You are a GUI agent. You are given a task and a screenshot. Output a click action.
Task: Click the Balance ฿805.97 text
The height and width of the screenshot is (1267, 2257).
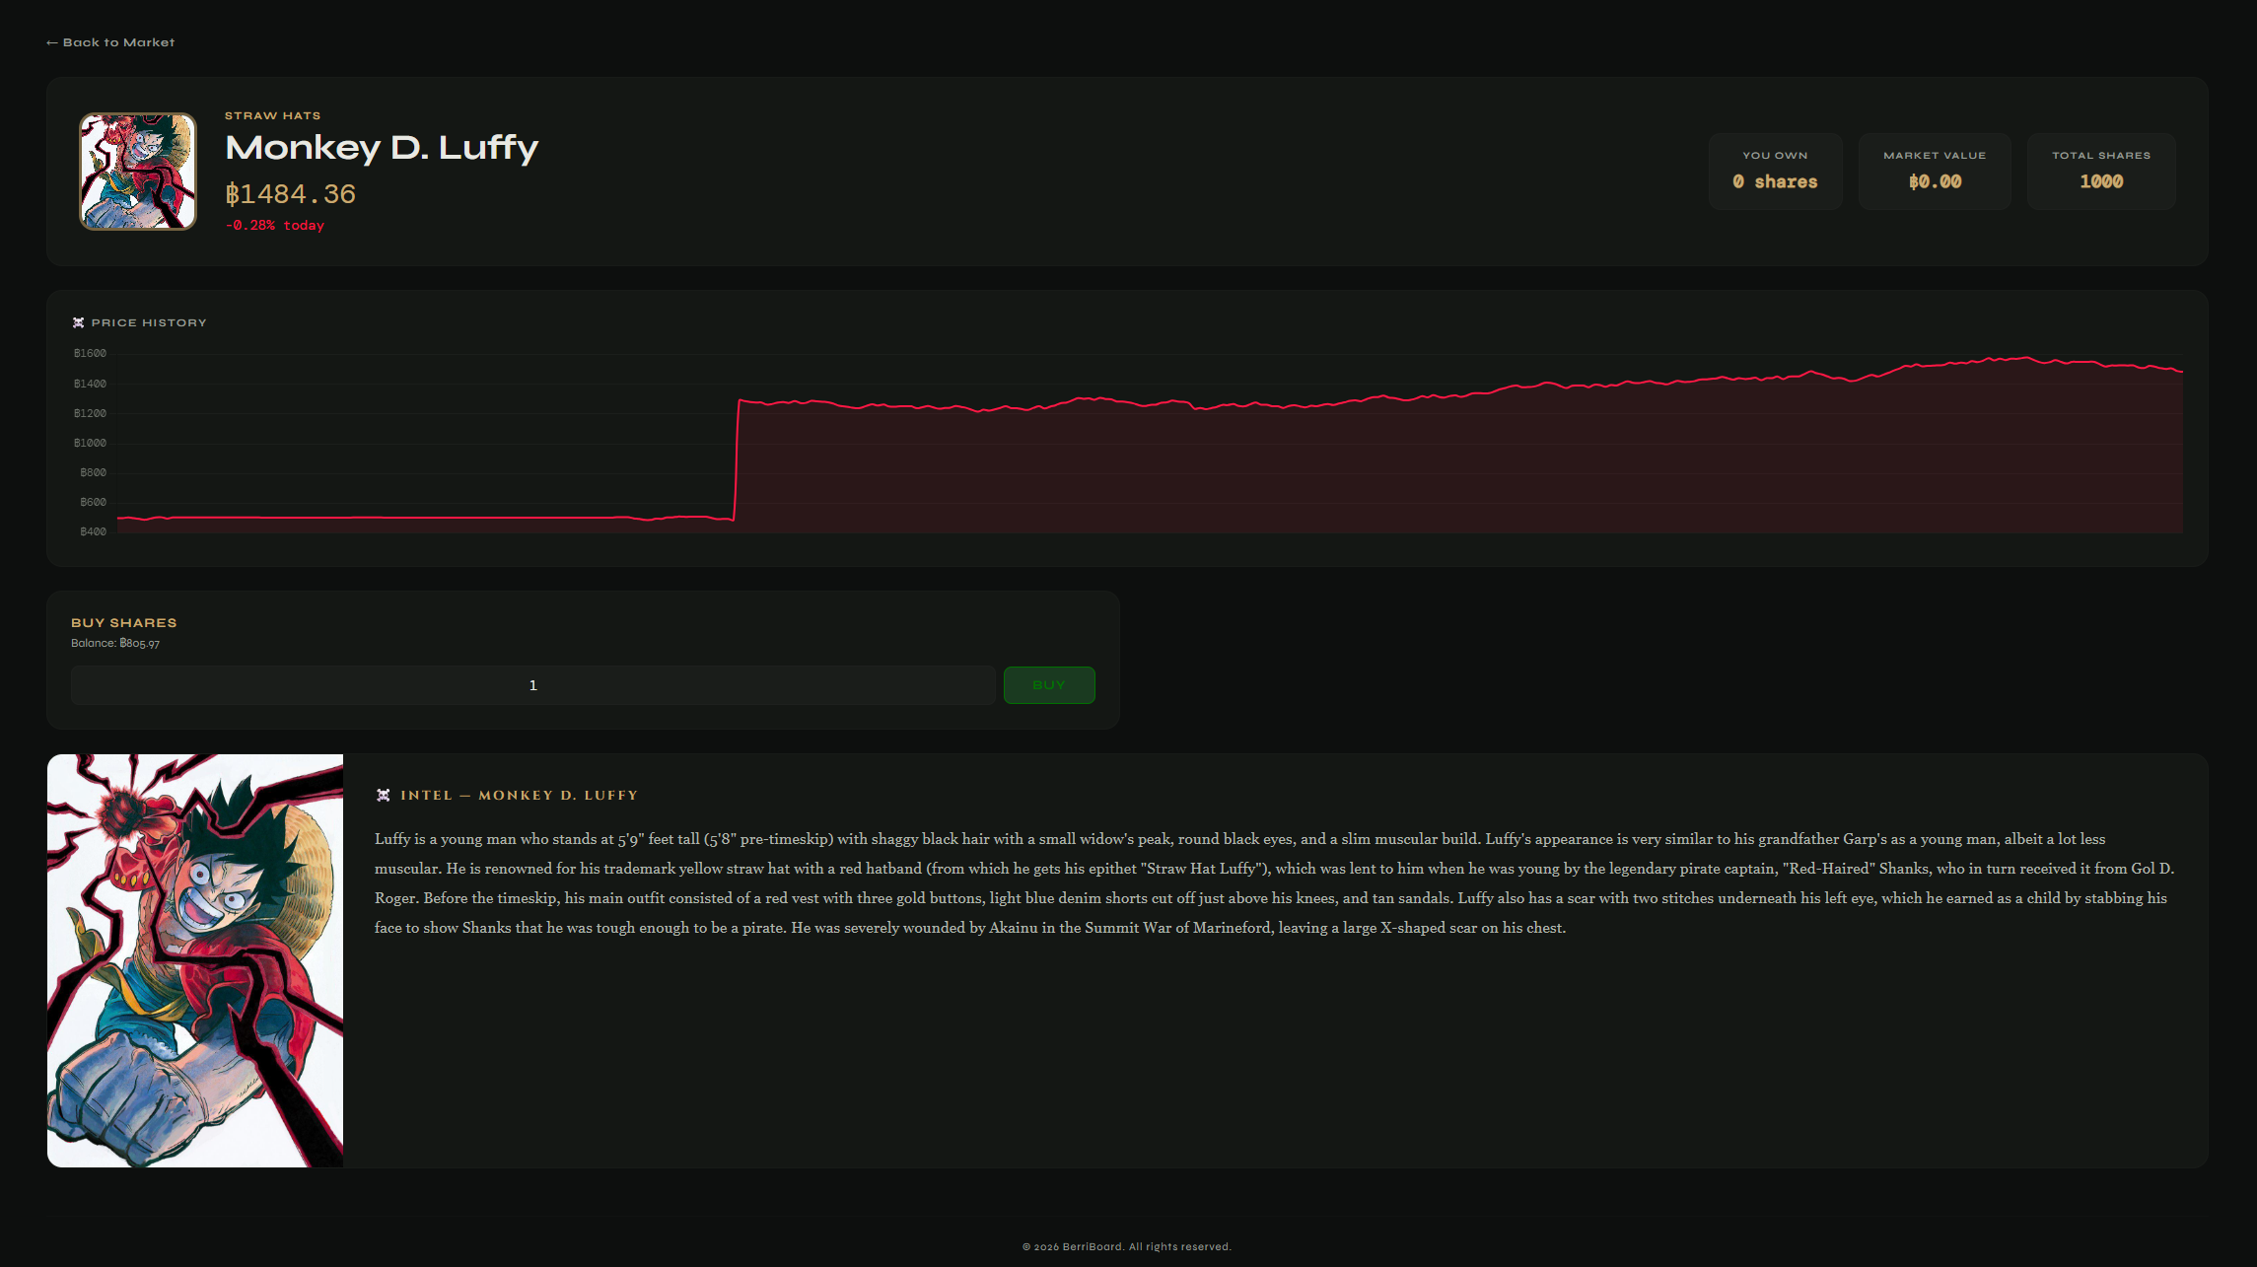point(115,643)
